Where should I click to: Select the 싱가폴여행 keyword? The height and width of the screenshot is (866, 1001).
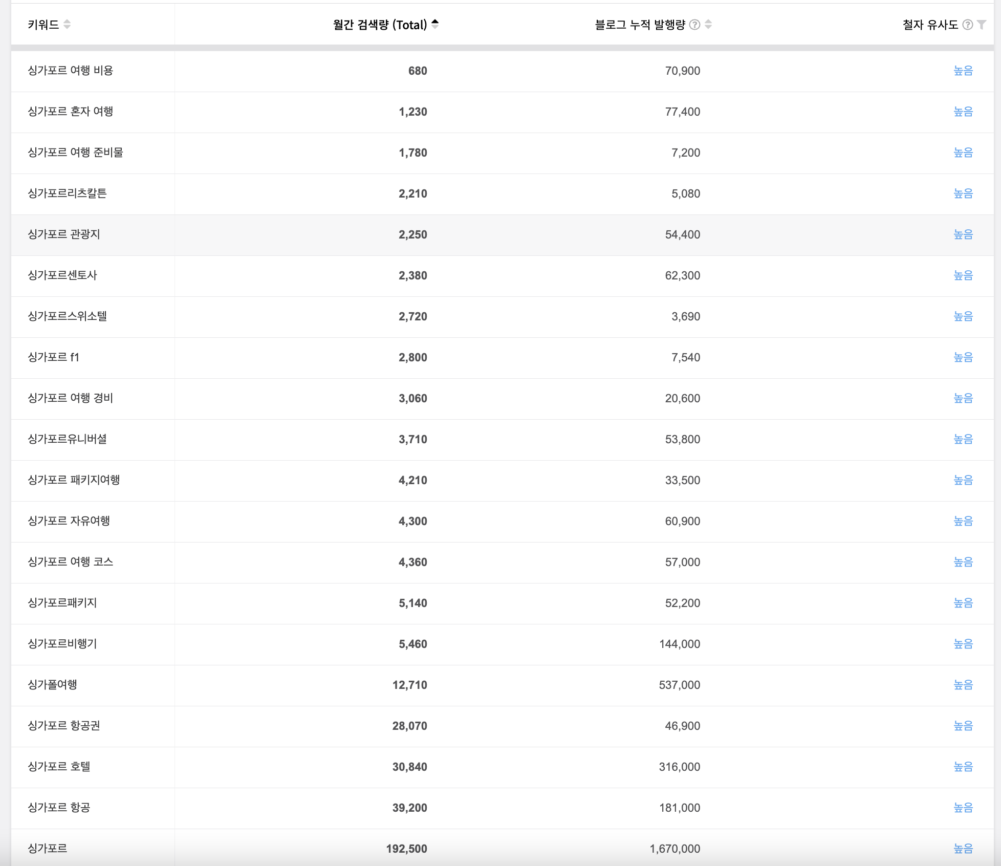[52, 685]
